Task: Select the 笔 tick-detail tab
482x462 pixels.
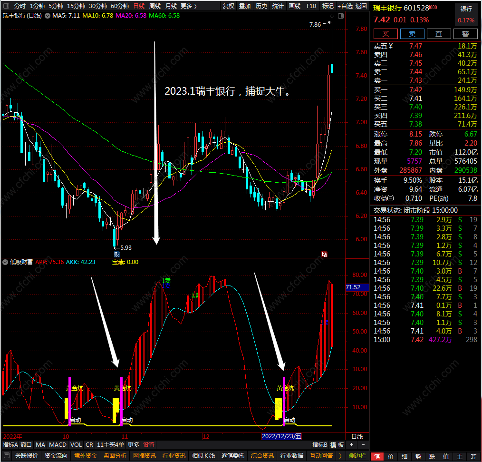Action: [377, 456]
